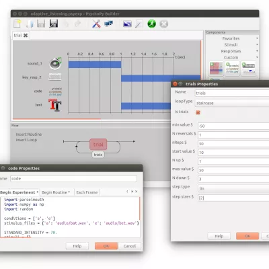269x269 pixels.
Task: Click the trial routine box in Flow
Action: 98,145
